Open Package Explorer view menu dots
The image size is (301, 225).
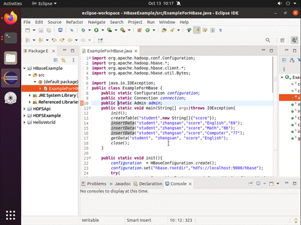[x=73, y=60]
